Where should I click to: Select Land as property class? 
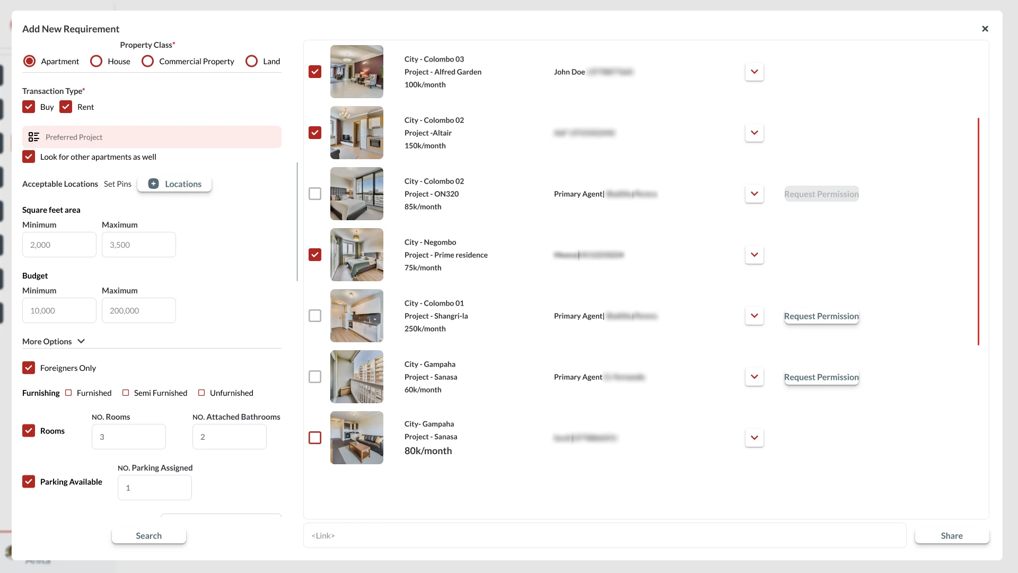(x=251, y=61)
